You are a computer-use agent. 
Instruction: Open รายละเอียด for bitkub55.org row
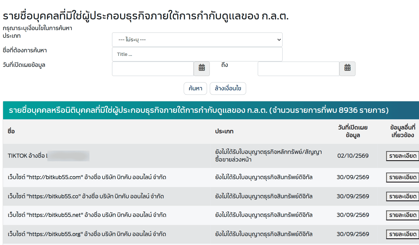403,234
